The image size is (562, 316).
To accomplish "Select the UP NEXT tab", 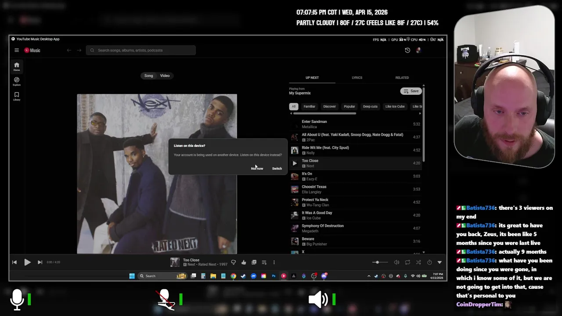I will point(312,78).
